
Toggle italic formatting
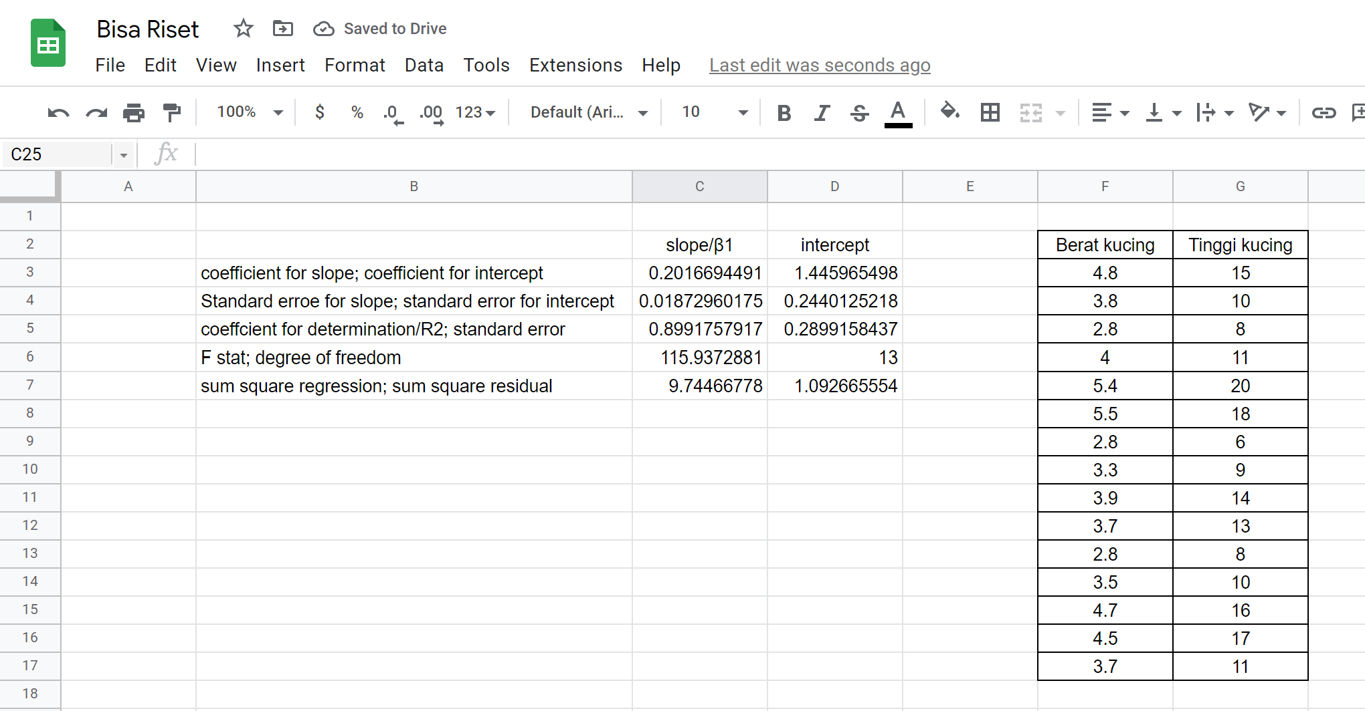(x=822, y=112)
